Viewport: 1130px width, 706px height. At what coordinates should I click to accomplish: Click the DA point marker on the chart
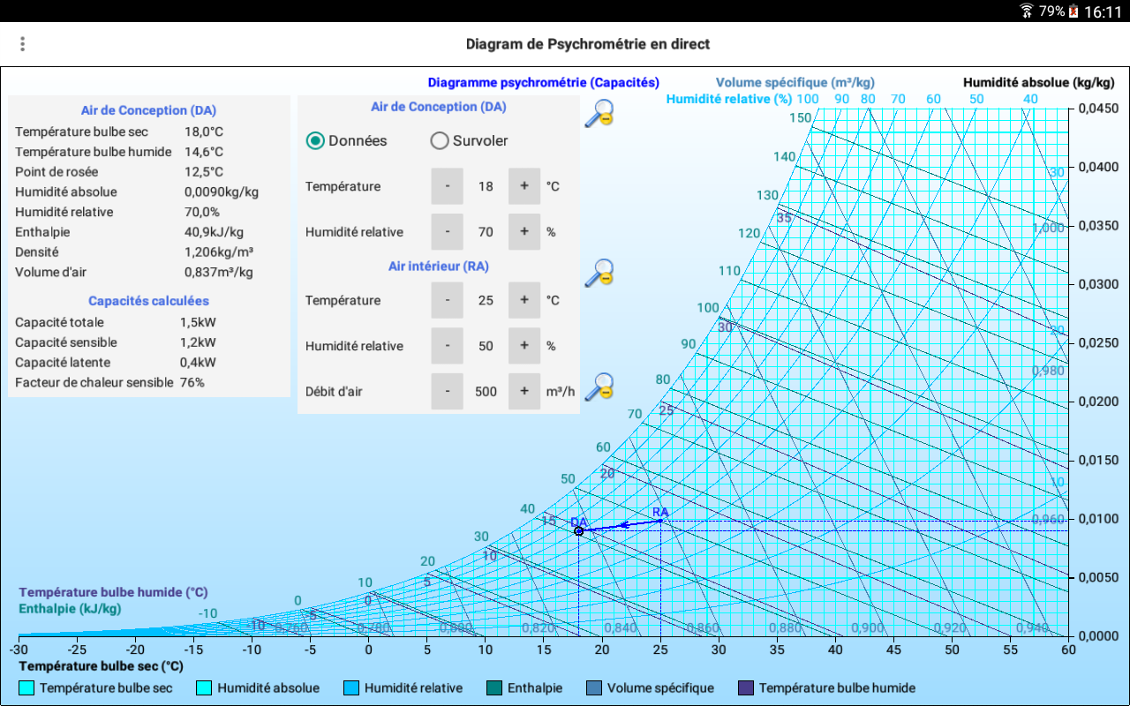click(x=578, y=531)
